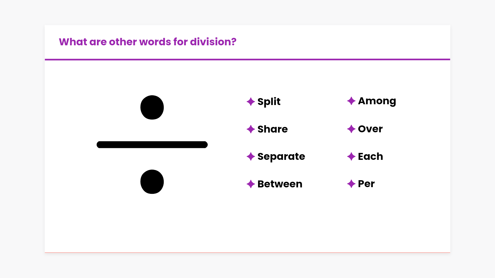
Task: Click the word Split
Action: pyautogui.click(x=269, y=102)
